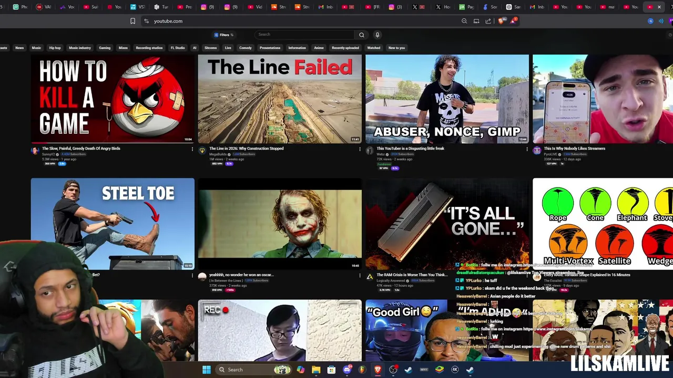Open options menu for Steel Toe video
The height and width of the screenshot is (378, 673).
pyautogui.click(x=192, y=276)
